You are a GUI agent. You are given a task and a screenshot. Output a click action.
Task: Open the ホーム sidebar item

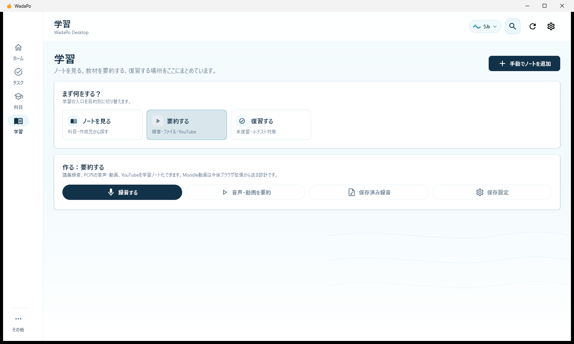pos(18,52)
